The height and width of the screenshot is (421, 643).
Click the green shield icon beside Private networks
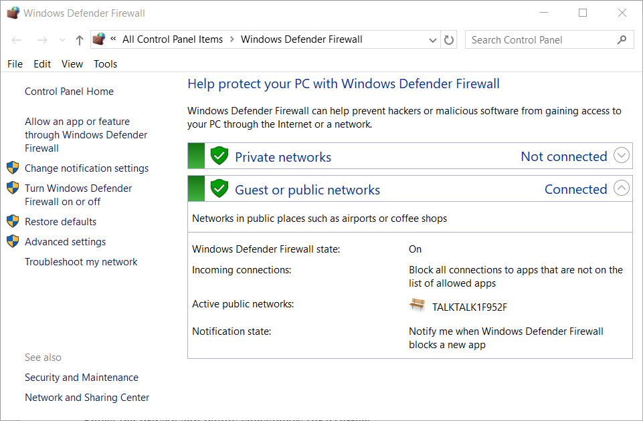tap(219, 156)
